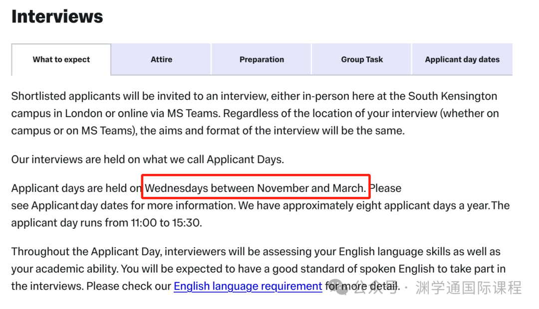Click the paragraph starting 'Throughout the Applicant Day'
539x309 pixels.
pos(258,269)
